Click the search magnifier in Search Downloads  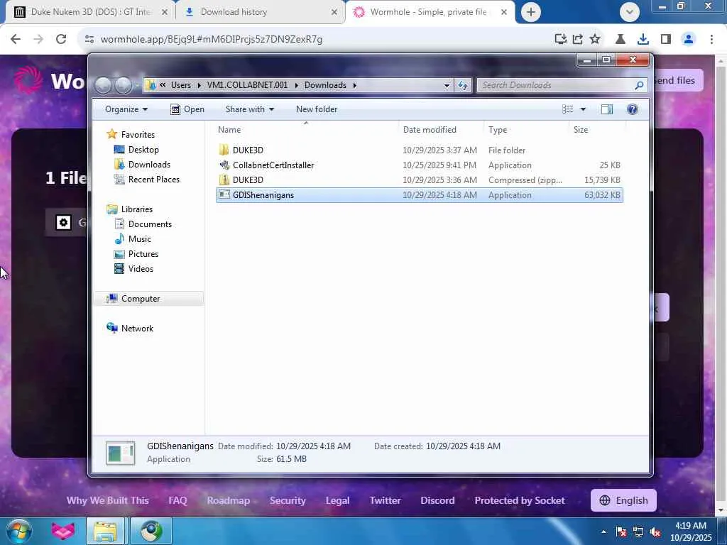pyautogui.click(x=639, y=85)
